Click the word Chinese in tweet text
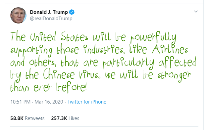 pos(59,74)
